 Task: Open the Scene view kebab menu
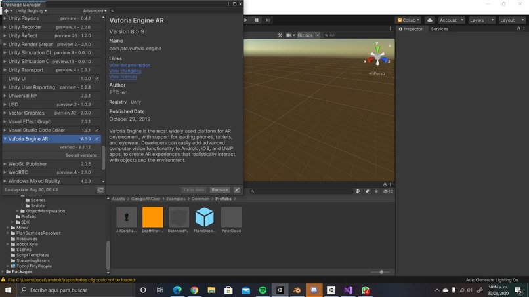[x=391, y=29]
